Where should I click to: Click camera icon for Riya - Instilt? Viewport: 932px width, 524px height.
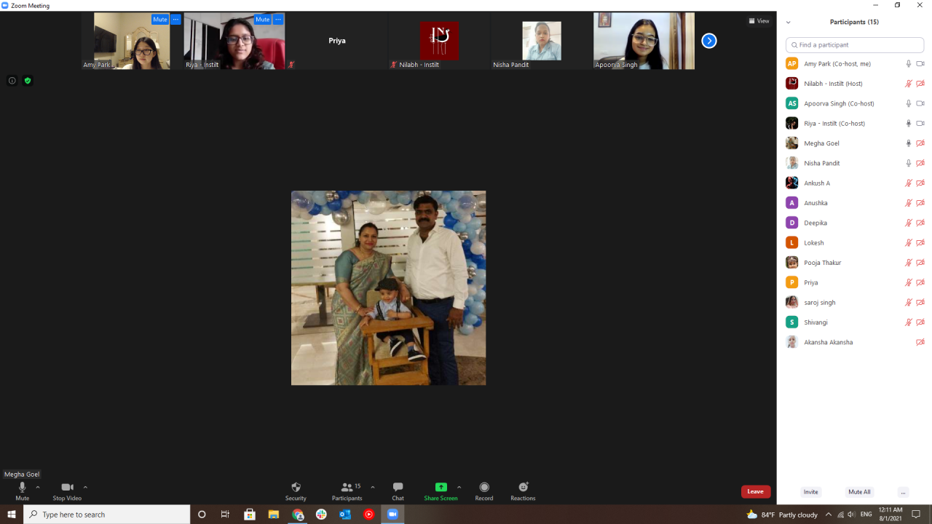pos(920,124)
